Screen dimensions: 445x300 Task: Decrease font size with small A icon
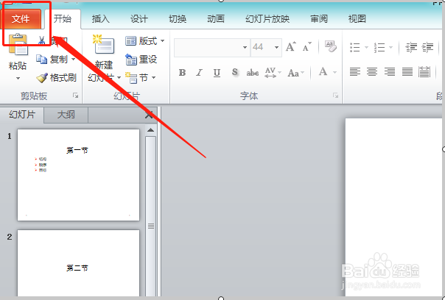click(306, 47)
